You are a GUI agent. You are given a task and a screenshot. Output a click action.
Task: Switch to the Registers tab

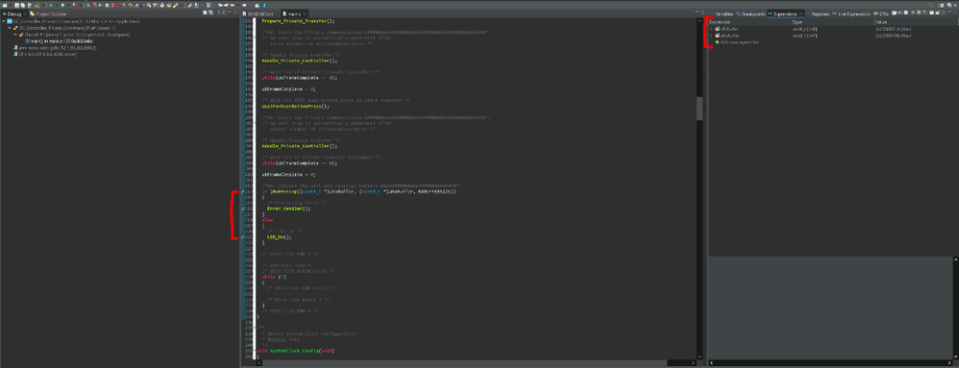(818, 13)
